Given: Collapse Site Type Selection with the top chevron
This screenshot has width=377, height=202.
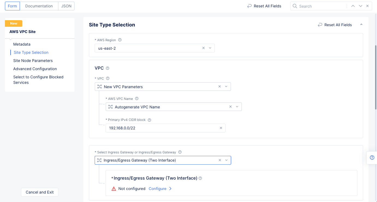Looking at the screenshot, I should pyautogui.click(x=361, y=24).
